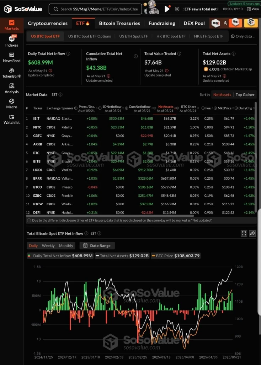This screenshot has height=365, width=261.
Task: Click info icon next to Market Data EST
Action: [60, 94]
